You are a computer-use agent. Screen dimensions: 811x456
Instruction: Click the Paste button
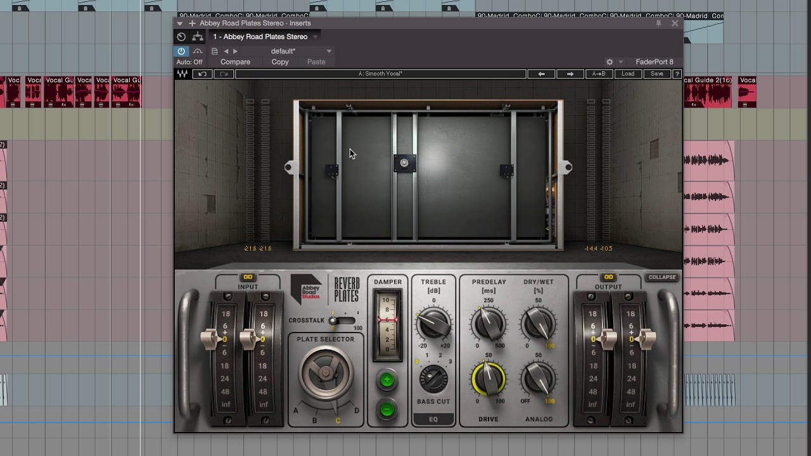click(316, 62)
